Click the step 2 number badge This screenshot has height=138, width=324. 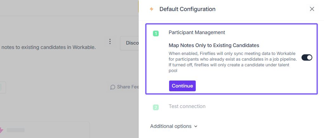pyautogui.click(x=156, y=107)
